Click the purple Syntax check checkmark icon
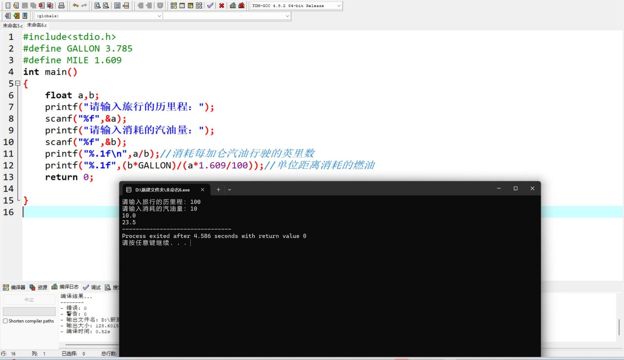The image size is (624, 360). tap(210, 6)
